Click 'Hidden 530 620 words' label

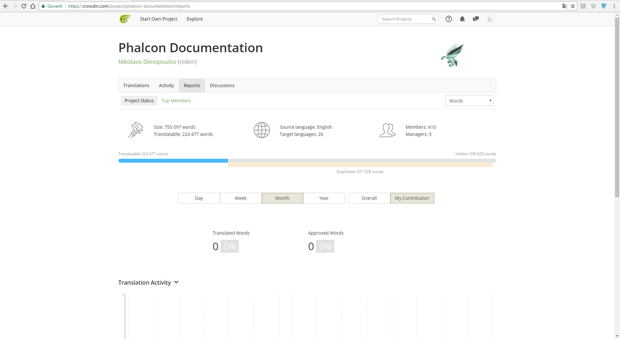pyautogui.click(x=476, y=154)
